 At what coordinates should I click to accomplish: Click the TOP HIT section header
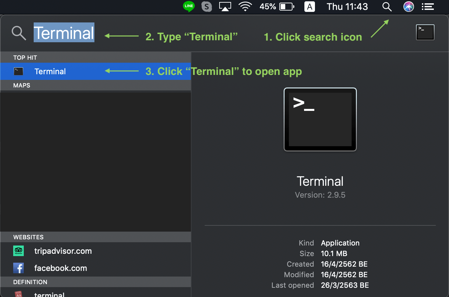[x=95, y=57]
